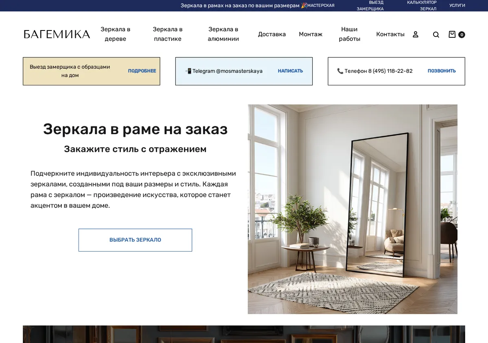
Task: Click the БАГЕМИКА logo
Action: [x=57, y=34]
